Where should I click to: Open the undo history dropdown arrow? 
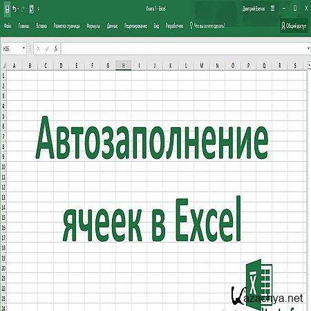[18, 10]
